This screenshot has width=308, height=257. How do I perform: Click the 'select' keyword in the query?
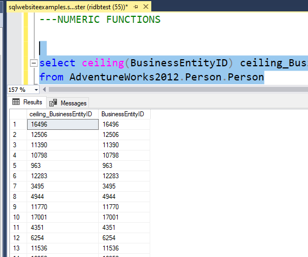(57, 63)
